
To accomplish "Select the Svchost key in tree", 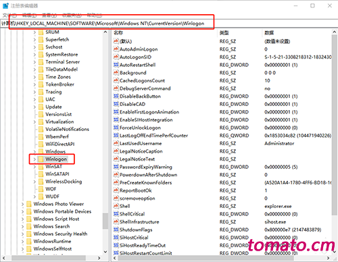I will tap(54, 47).
